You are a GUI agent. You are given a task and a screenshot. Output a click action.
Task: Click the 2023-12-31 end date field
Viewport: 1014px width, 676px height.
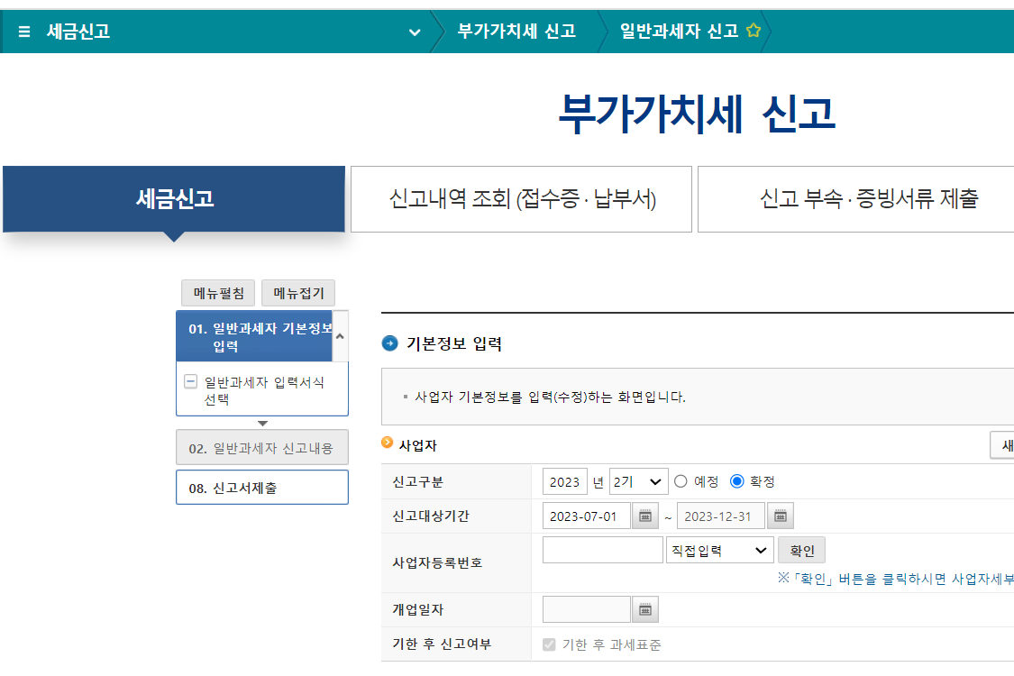click(x=721, y=516)
